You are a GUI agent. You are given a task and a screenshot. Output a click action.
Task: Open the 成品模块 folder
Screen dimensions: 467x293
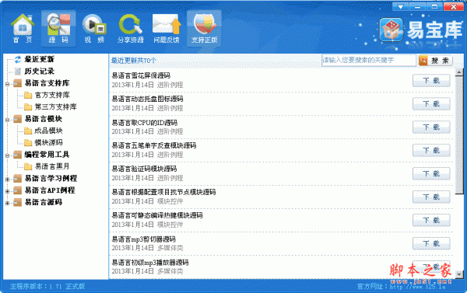click(48, 131)
